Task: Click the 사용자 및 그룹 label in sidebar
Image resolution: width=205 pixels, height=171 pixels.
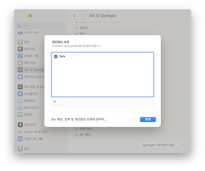Action: [33, 138]
